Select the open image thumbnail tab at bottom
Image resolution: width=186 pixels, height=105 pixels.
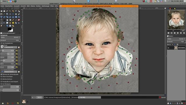click(24, 101)
